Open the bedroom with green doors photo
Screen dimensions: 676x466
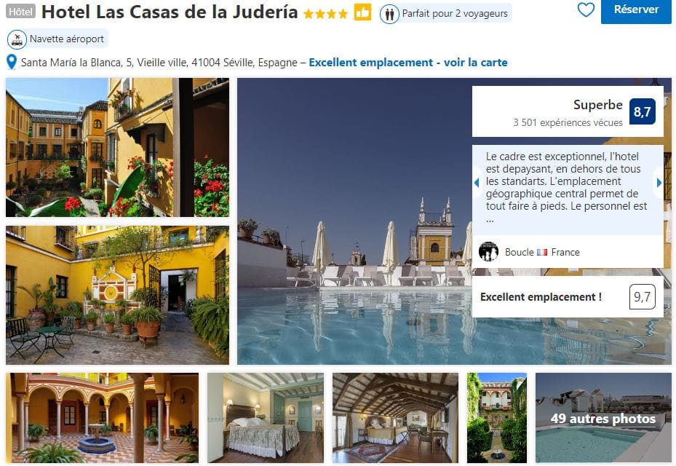(x=265, y=418)
